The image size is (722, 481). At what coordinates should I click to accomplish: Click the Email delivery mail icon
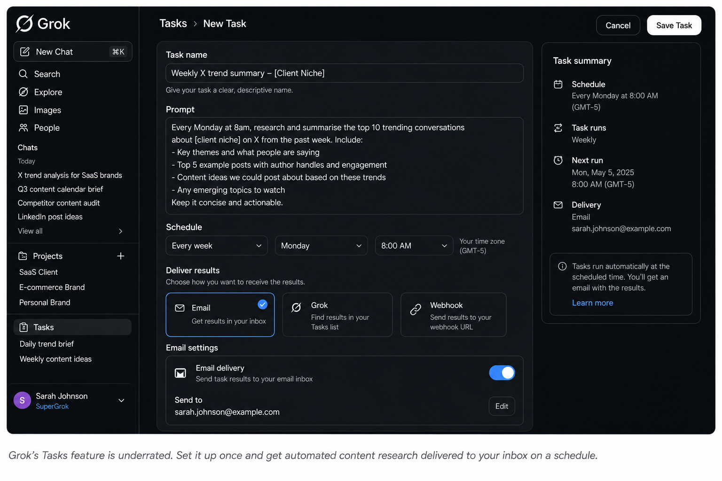180,373
